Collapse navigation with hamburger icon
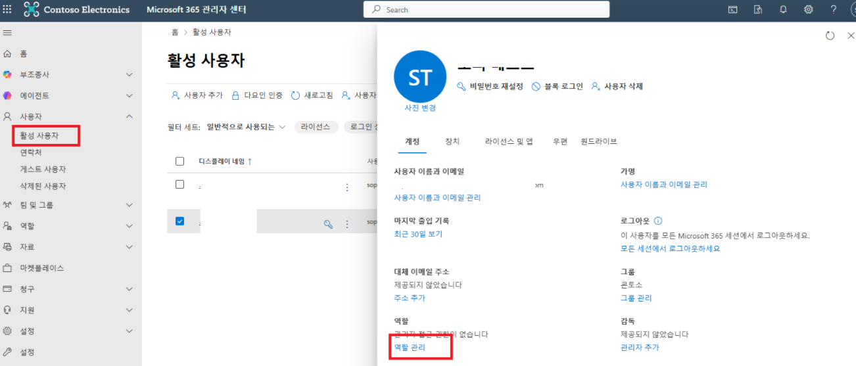 tap(7, 33)
